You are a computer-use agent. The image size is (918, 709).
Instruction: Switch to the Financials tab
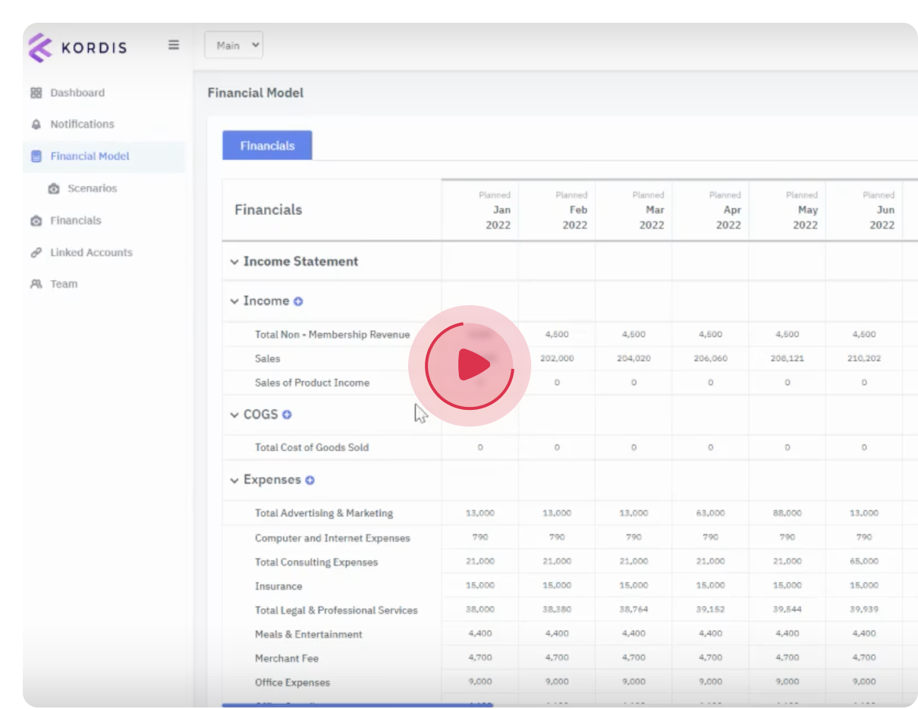[267, 146]
